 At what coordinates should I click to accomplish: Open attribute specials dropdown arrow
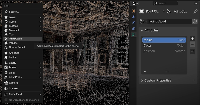point(193,51)
